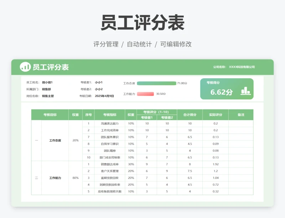The image size is (285, 218).
Task: Select the 合计得分 column header
Action: (190, 115)
